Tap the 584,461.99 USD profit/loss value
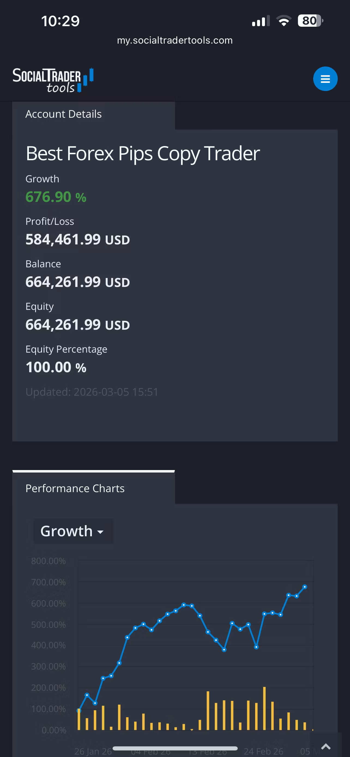Screen dimensions: 350x757 78,240
